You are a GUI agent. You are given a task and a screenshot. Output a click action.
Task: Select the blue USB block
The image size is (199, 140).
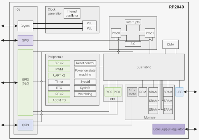179,92
